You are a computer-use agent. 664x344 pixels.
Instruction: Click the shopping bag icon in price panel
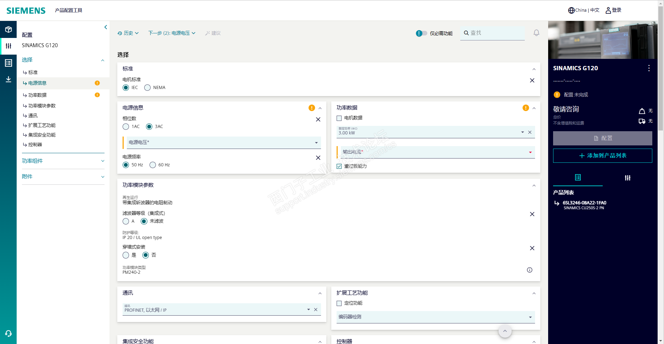pyautogui.click(x=642, y=111)
